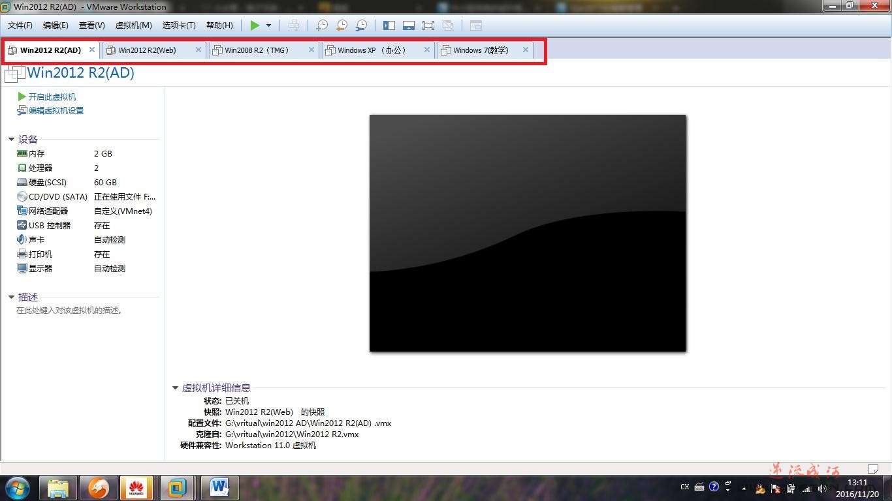Open Microsoft Word from the taskbar
Screen dimensions: 892x501
click(219, 487)
